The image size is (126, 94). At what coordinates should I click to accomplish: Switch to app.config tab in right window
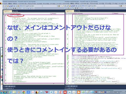pos(77,11)
